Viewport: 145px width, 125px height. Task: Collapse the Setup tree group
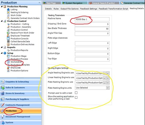coord(2,53)
